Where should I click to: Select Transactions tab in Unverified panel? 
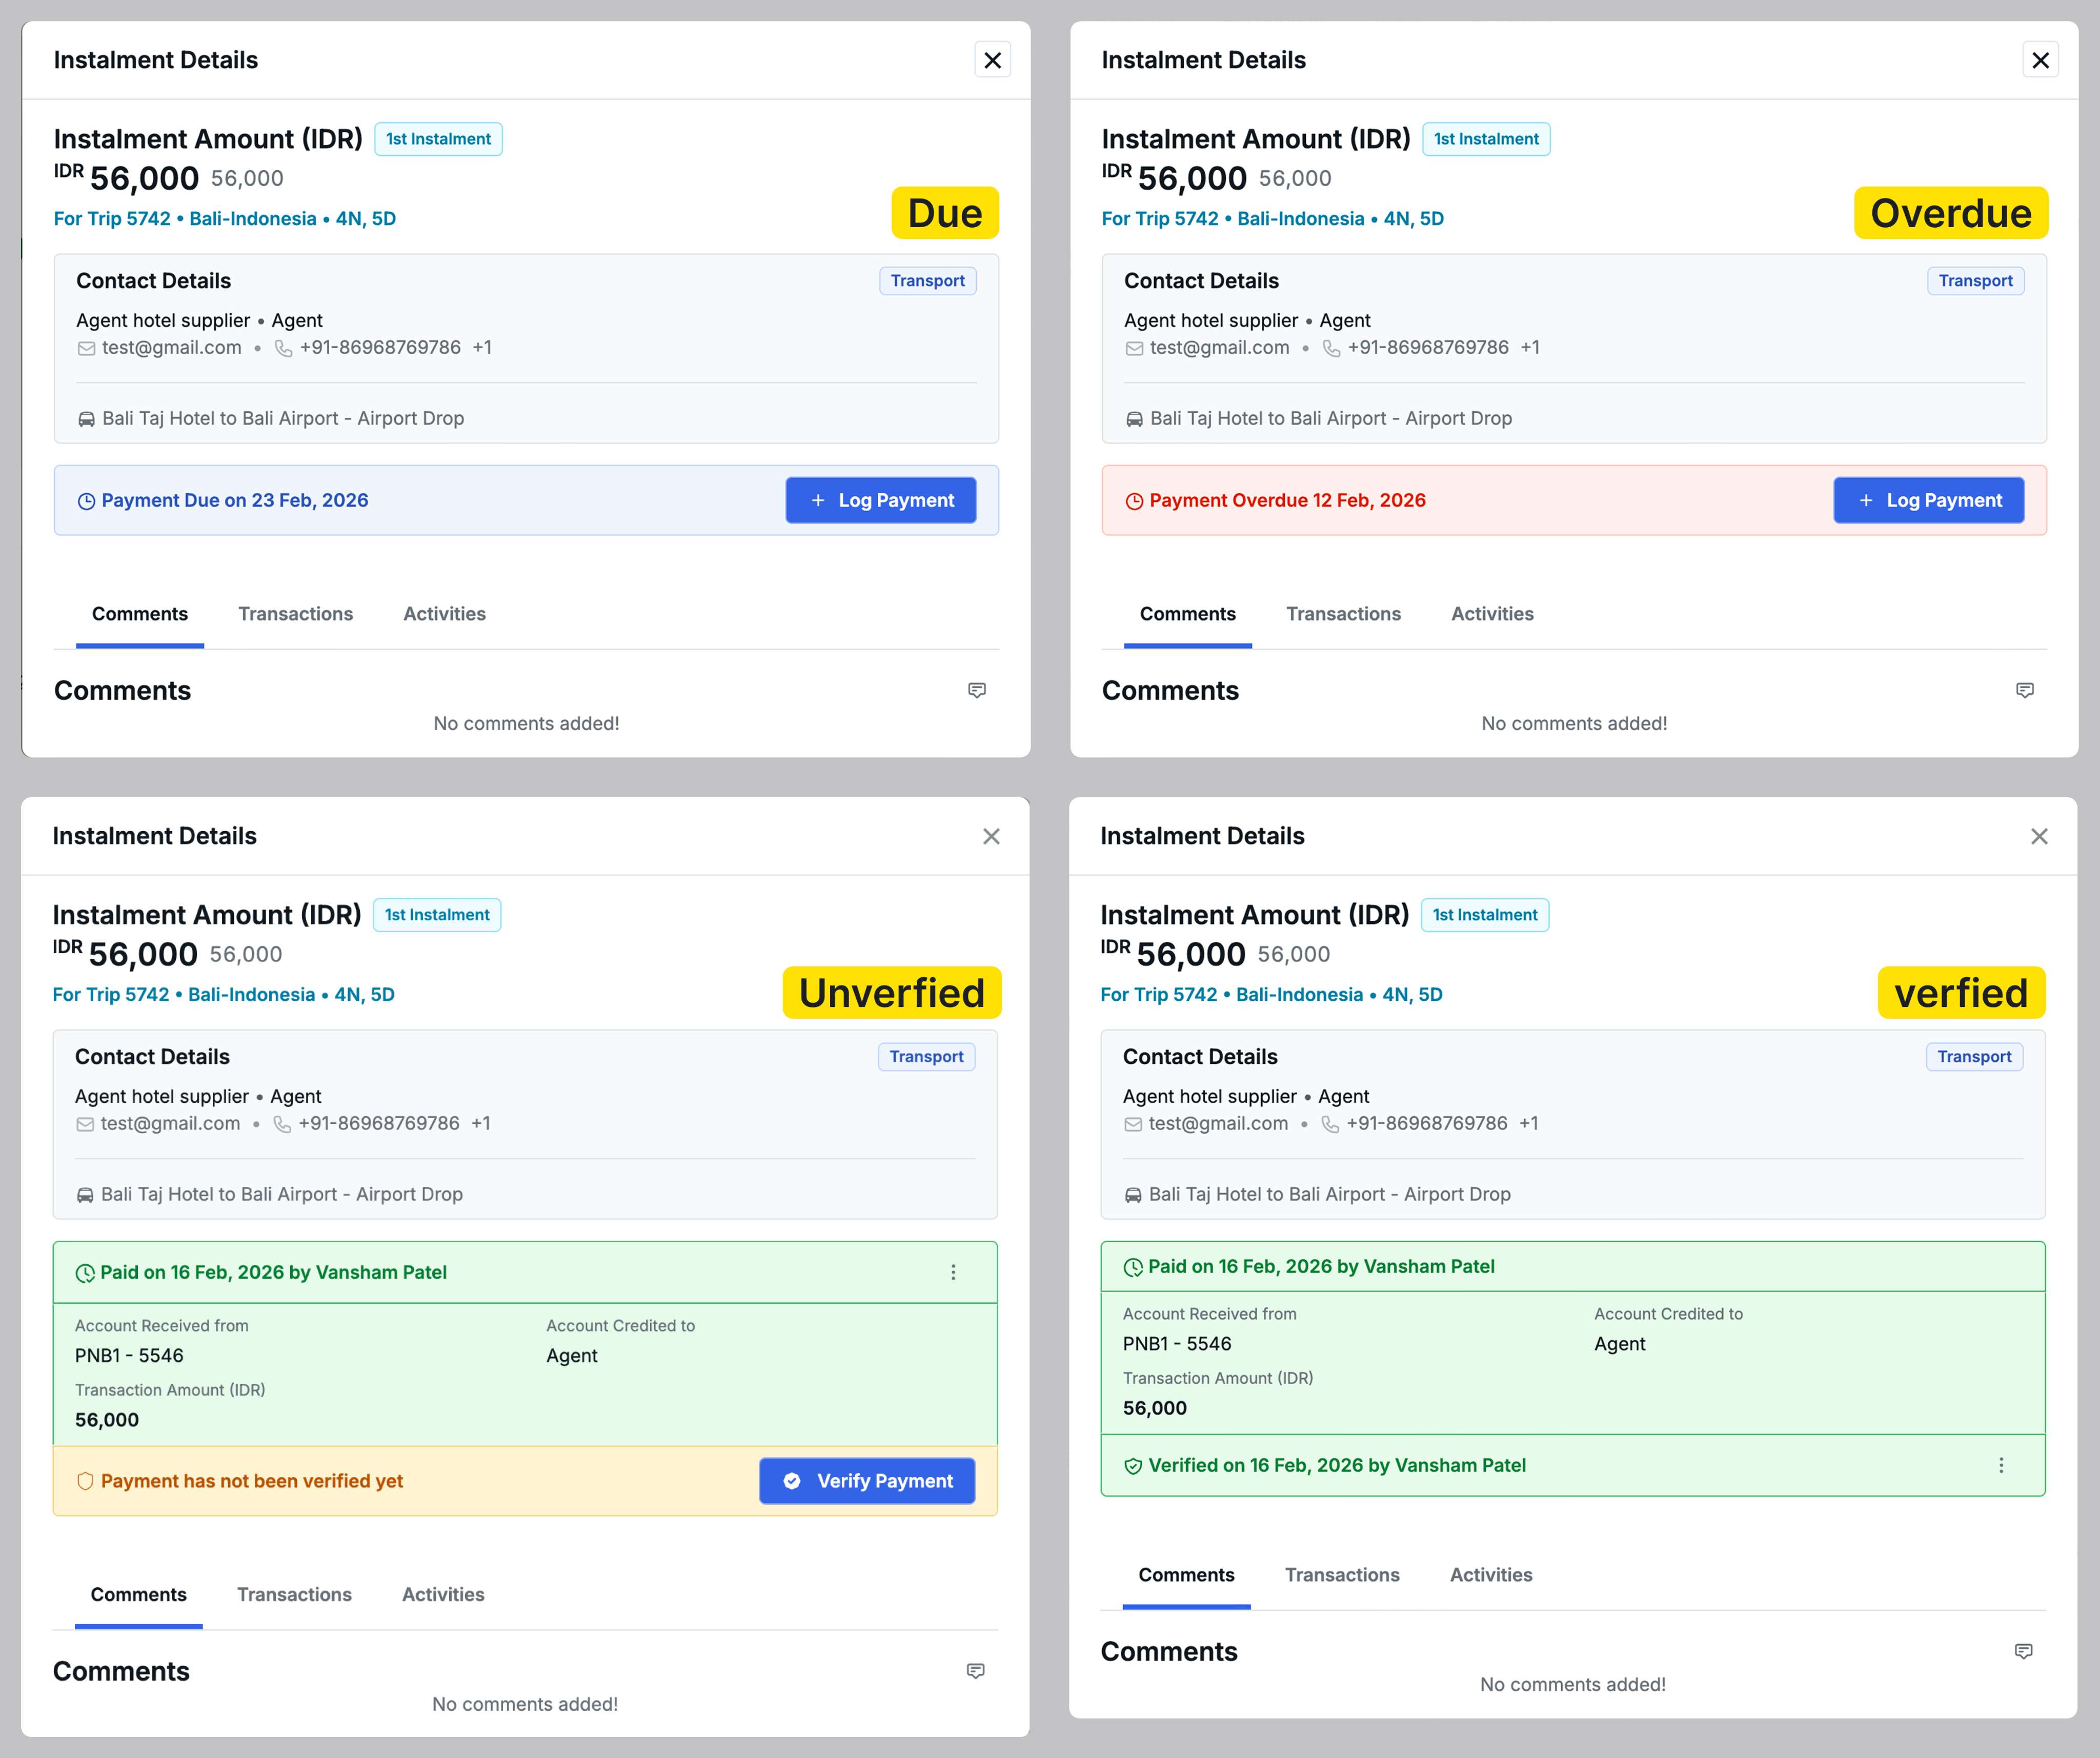click(294, 1595)
